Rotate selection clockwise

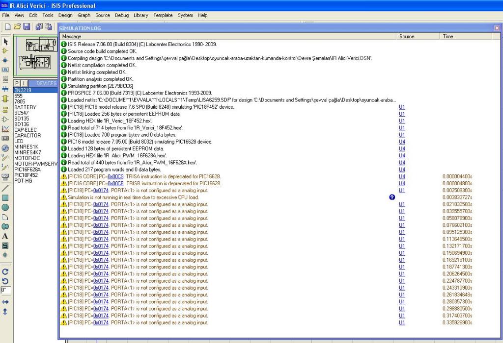(x=5, y=271)
